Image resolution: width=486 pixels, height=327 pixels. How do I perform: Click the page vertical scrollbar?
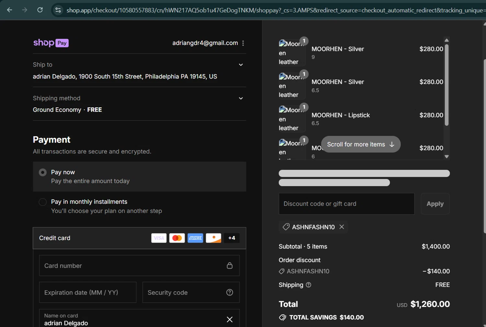(484, 146)
